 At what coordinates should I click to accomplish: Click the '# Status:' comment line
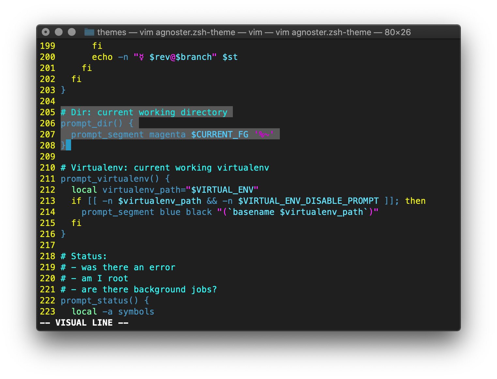coord(84,256)
